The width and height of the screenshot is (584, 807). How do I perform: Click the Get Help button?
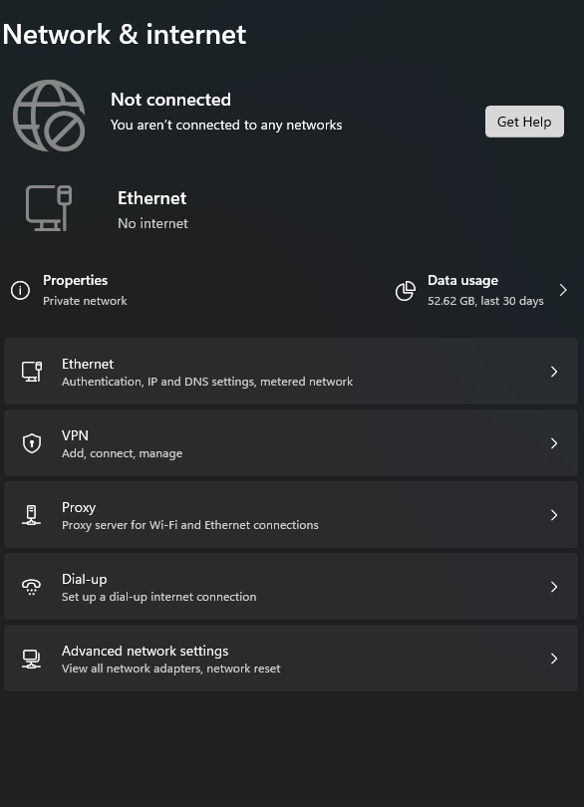[x=524, y=122]
